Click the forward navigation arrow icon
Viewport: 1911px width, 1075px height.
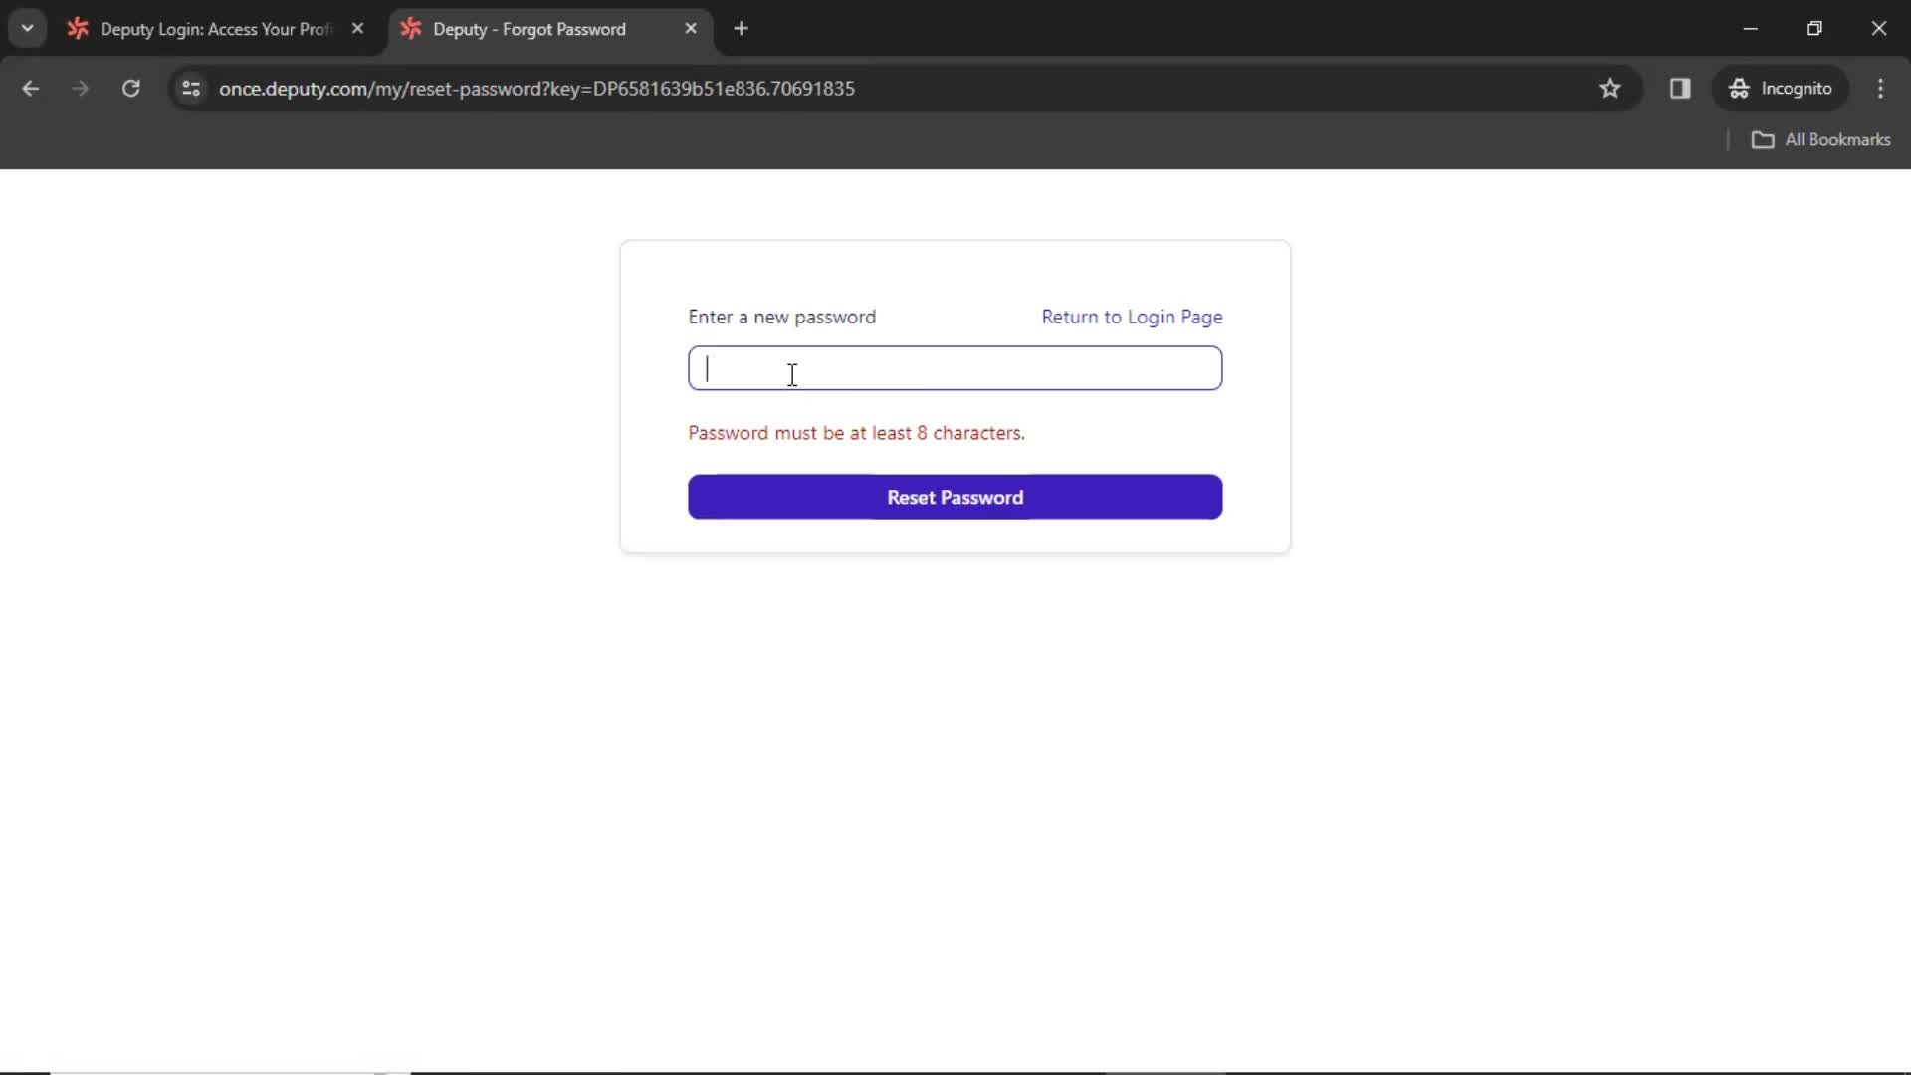pyautogui.click(x=79, y=88)
